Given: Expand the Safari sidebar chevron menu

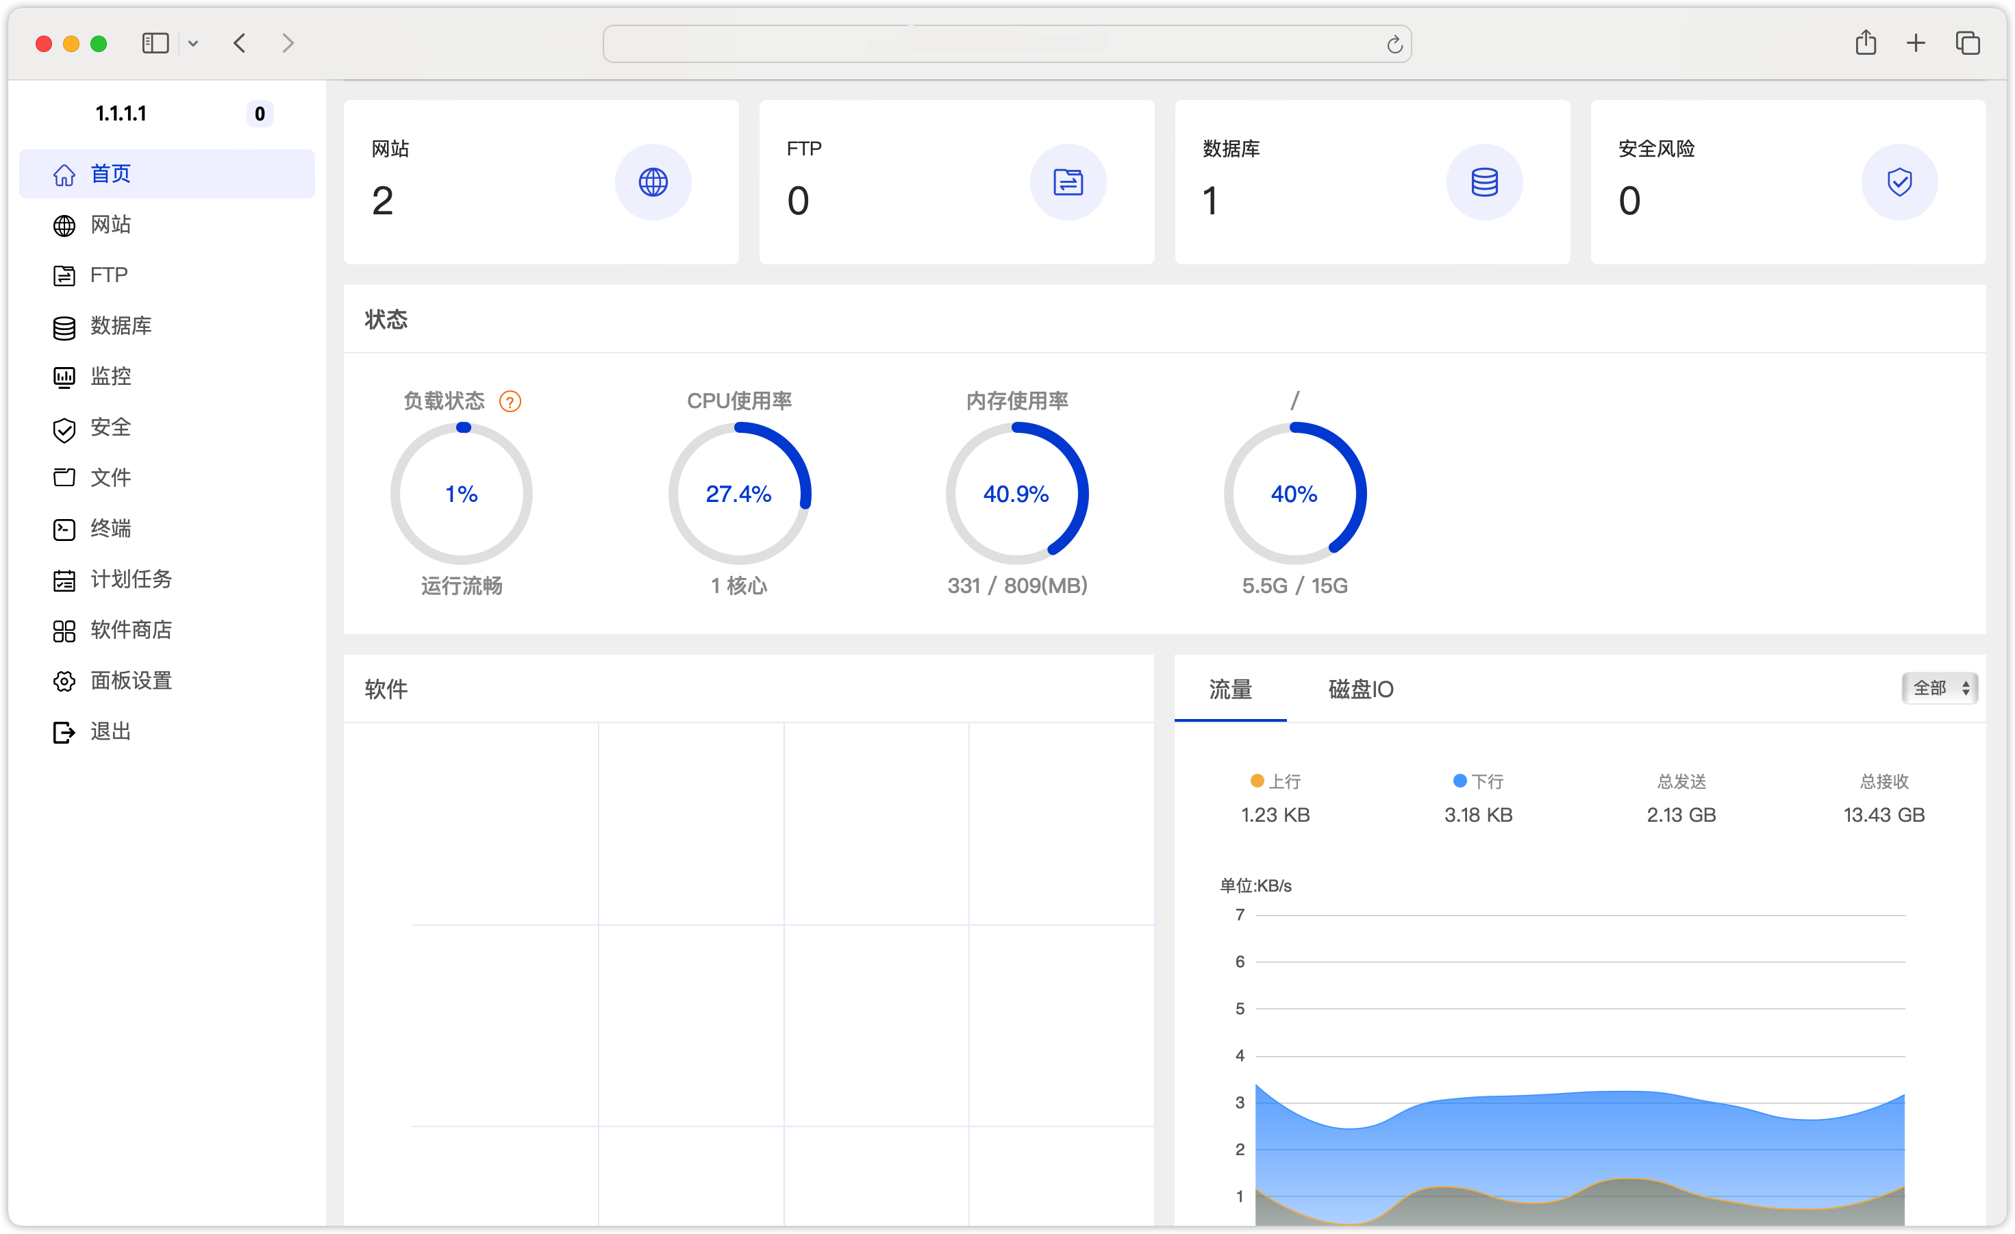Looking at the screenshot, I should 193,43.
